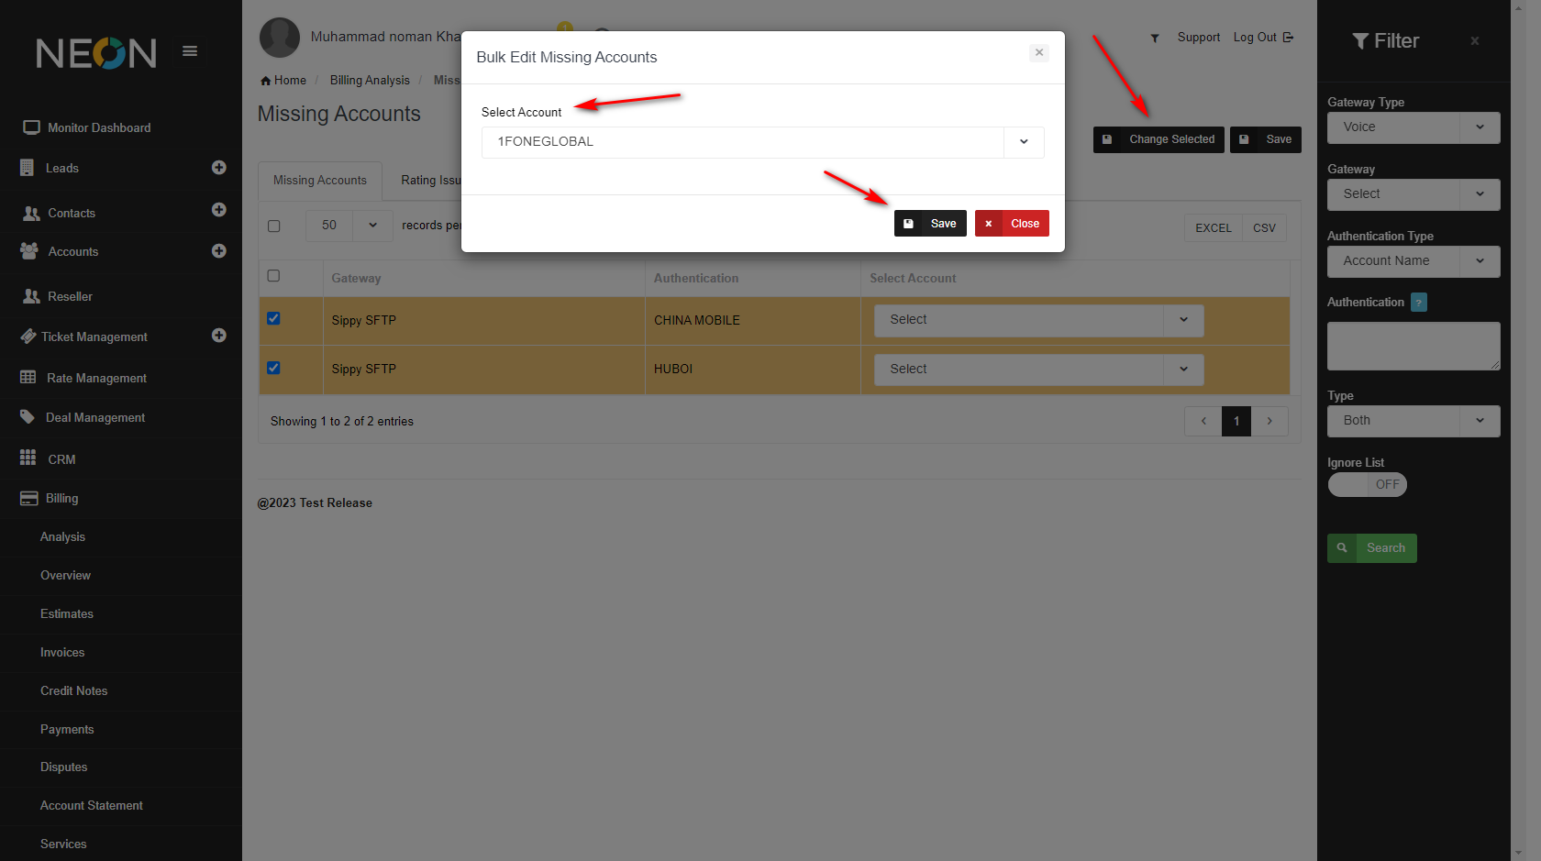
Task: Click the filter funnel icon near Support
Action: coord(1155,38)
